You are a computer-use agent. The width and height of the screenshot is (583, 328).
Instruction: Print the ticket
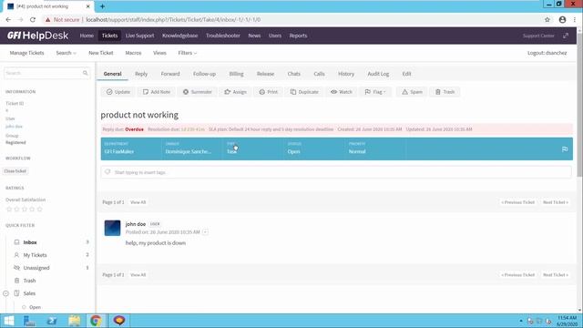point(268,92)
